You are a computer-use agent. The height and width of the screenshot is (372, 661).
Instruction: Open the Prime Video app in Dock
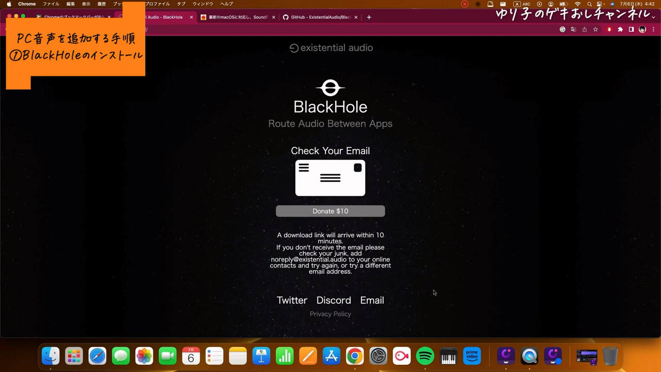pos(472,356)
